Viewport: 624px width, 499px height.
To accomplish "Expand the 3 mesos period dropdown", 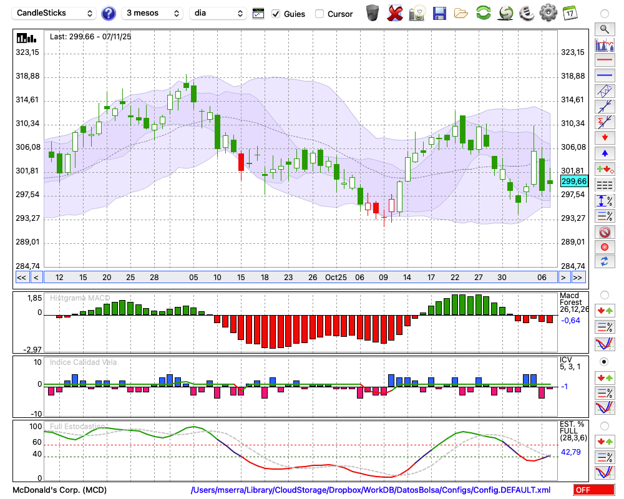I will 152,13.
